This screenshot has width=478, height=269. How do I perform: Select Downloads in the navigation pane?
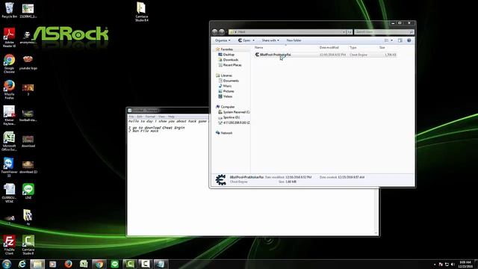231,60
